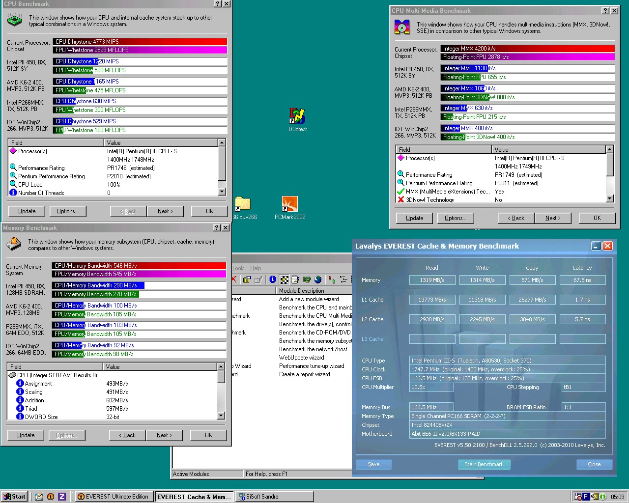Image resolution: width=629 pixels, height=503 pixels.
Task: Click Options in the CPU Benchmark window
Action: 68,211
